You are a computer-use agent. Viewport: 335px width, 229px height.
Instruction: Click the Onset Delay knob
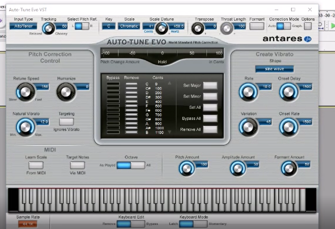click(288, 92)
